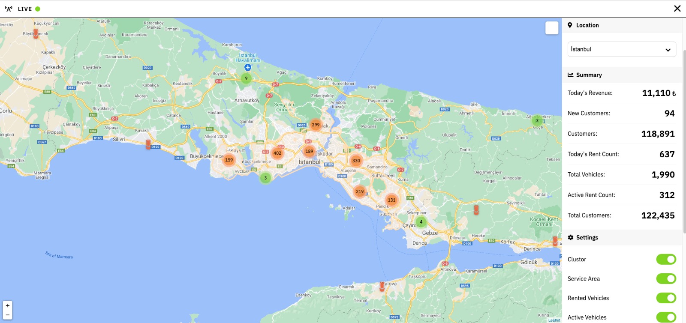The height and width of the screenshot is (323, 686).
Task: Close the live map view
Action: pos(677,9)
